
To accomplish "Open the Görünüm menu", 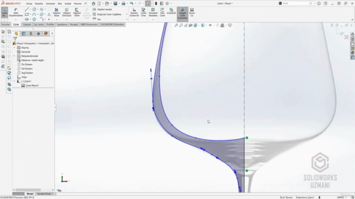I will 50,4.
